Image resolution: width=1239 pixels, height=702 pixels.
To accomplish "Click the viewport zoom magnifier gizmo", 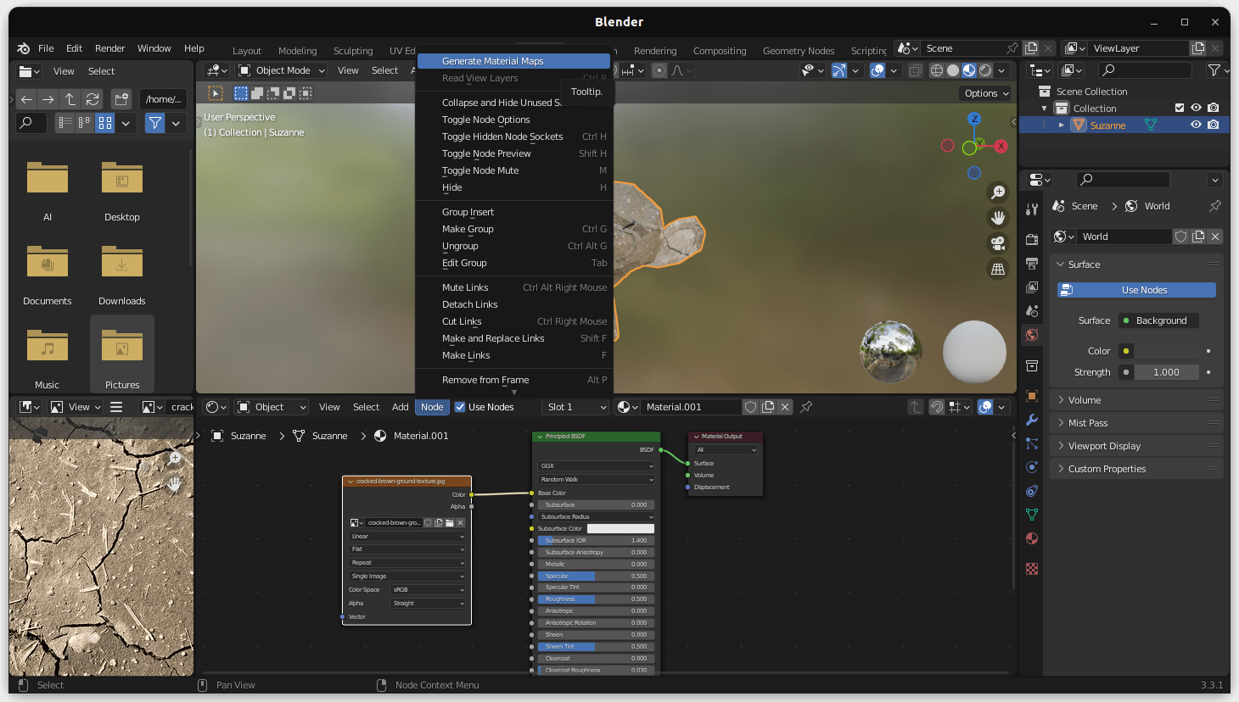I will click(x=998, y=192).
